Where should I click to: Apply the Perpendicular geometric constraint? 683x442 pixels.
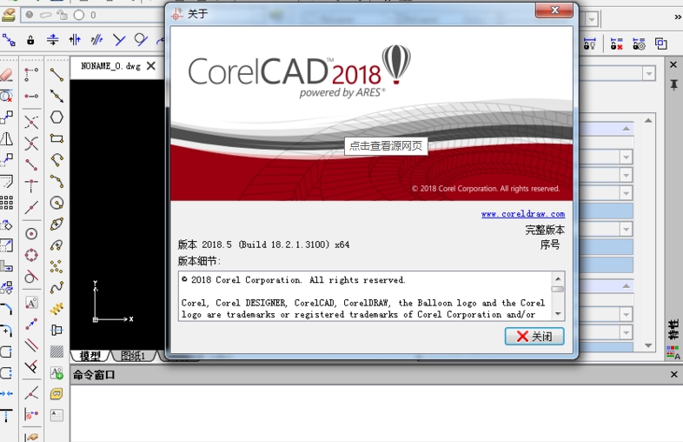click(x=118, y=40)
